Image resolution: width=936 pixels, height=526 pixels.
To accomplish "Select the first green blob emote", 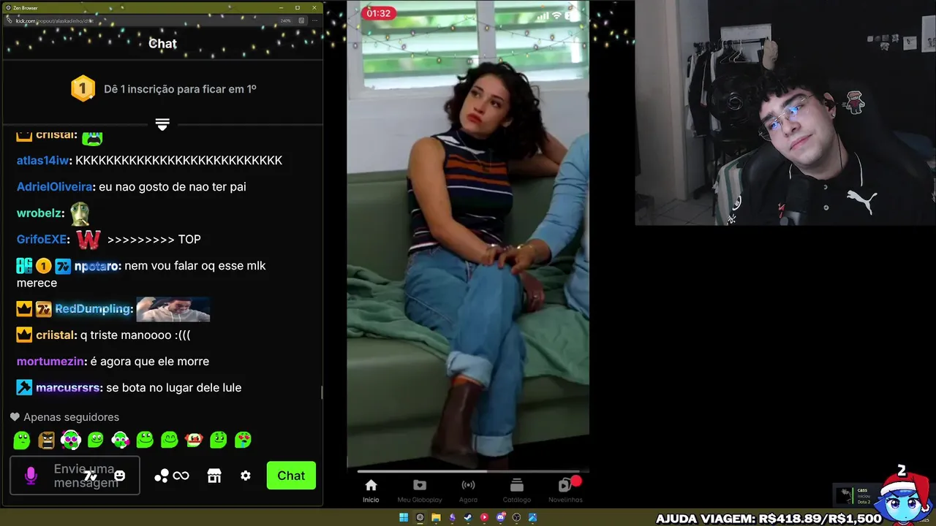I will (x=22, y=440).
